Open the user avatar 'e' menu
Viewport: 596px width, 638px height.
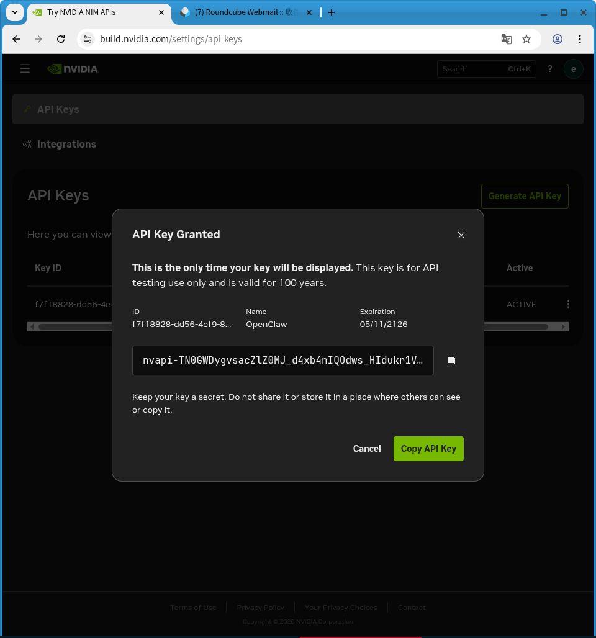573,69
